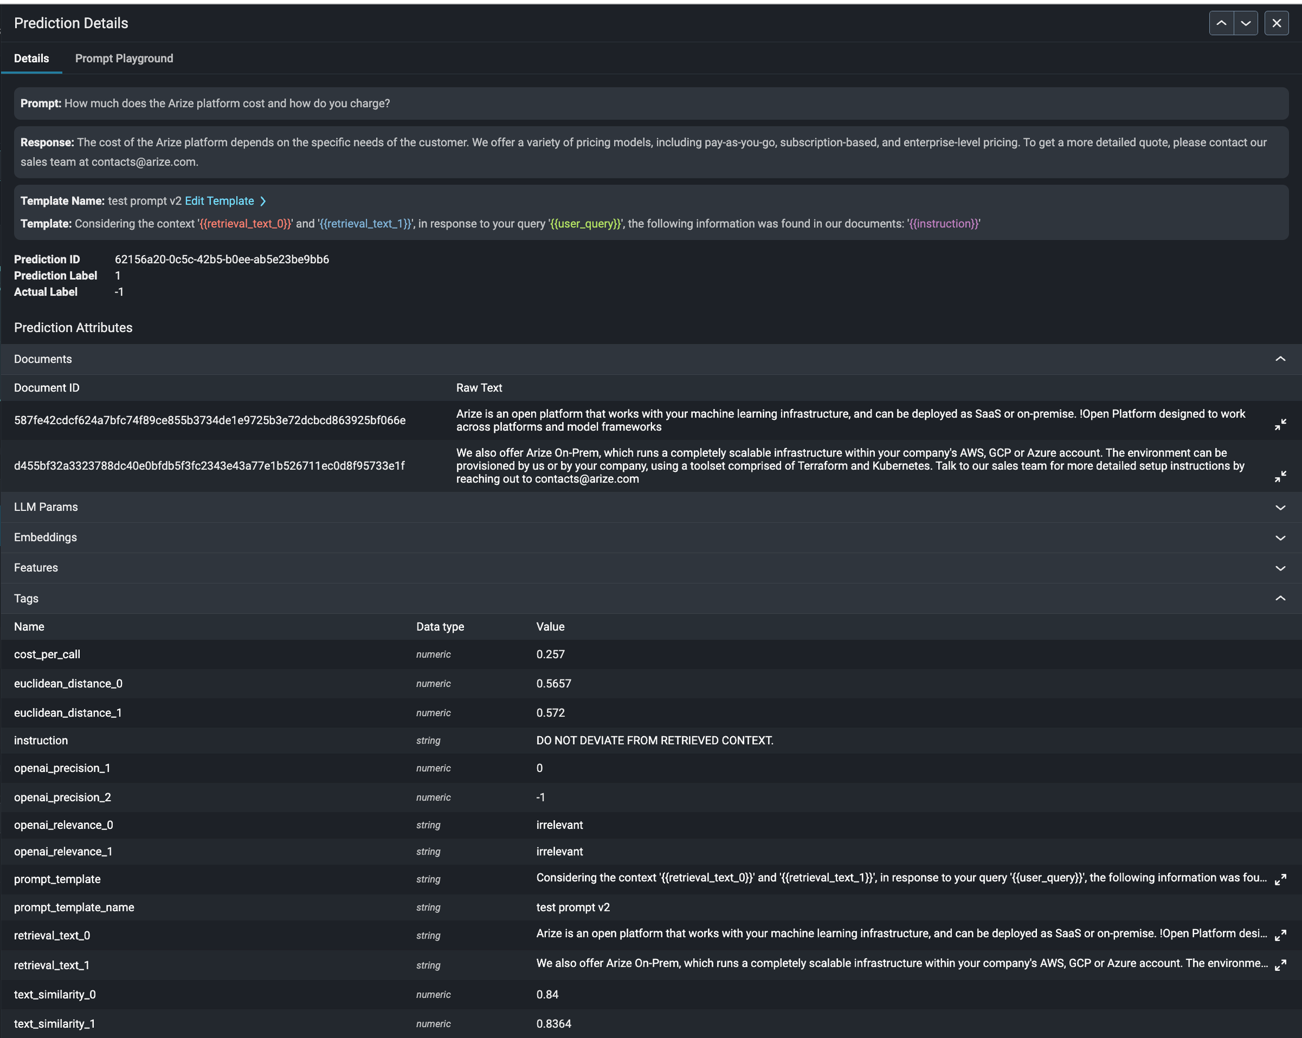
Task: Click the Prediction ID value
Action: [x=222, y=260]
